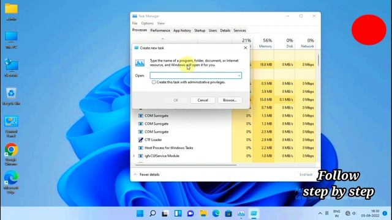This screenshot has height=220, width=392.
Task: Open the View menu in Task Manager
Action: pyautogui.click(x=160, y=23)
